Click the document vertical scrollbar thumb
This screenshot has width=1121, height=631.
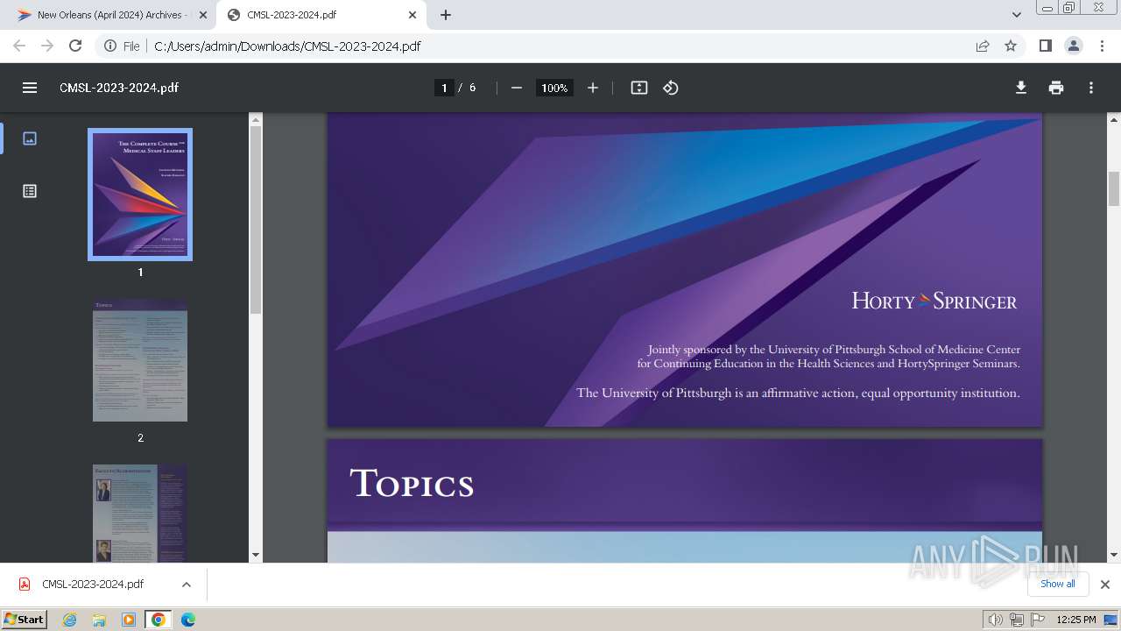[x=1114, y=188]
